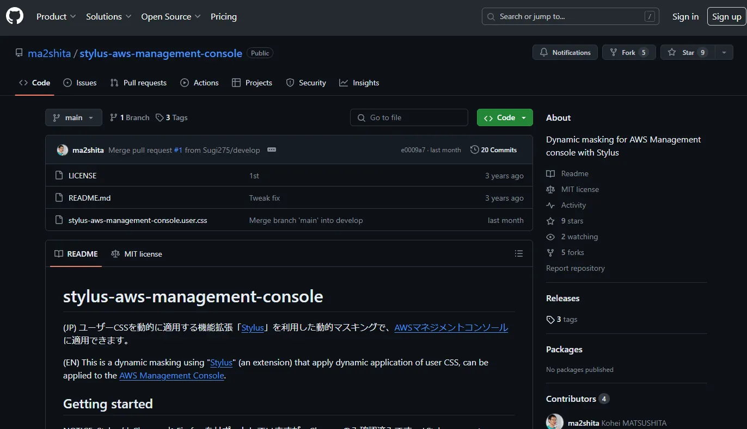Click Report repository link
This screenshot has height=429, width=747.
click(x=575, y=268)
